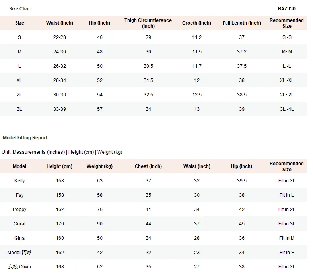
Task: Select the 33-39 waist value
Action: point(60,109)
